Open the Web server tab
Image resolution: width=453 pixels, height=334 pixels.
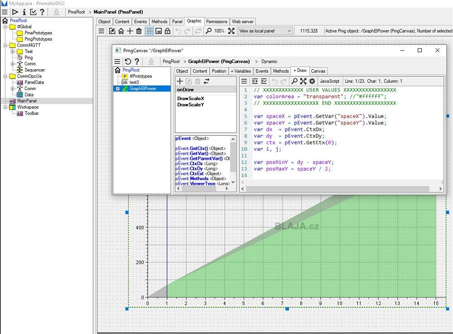click(243, 22)
